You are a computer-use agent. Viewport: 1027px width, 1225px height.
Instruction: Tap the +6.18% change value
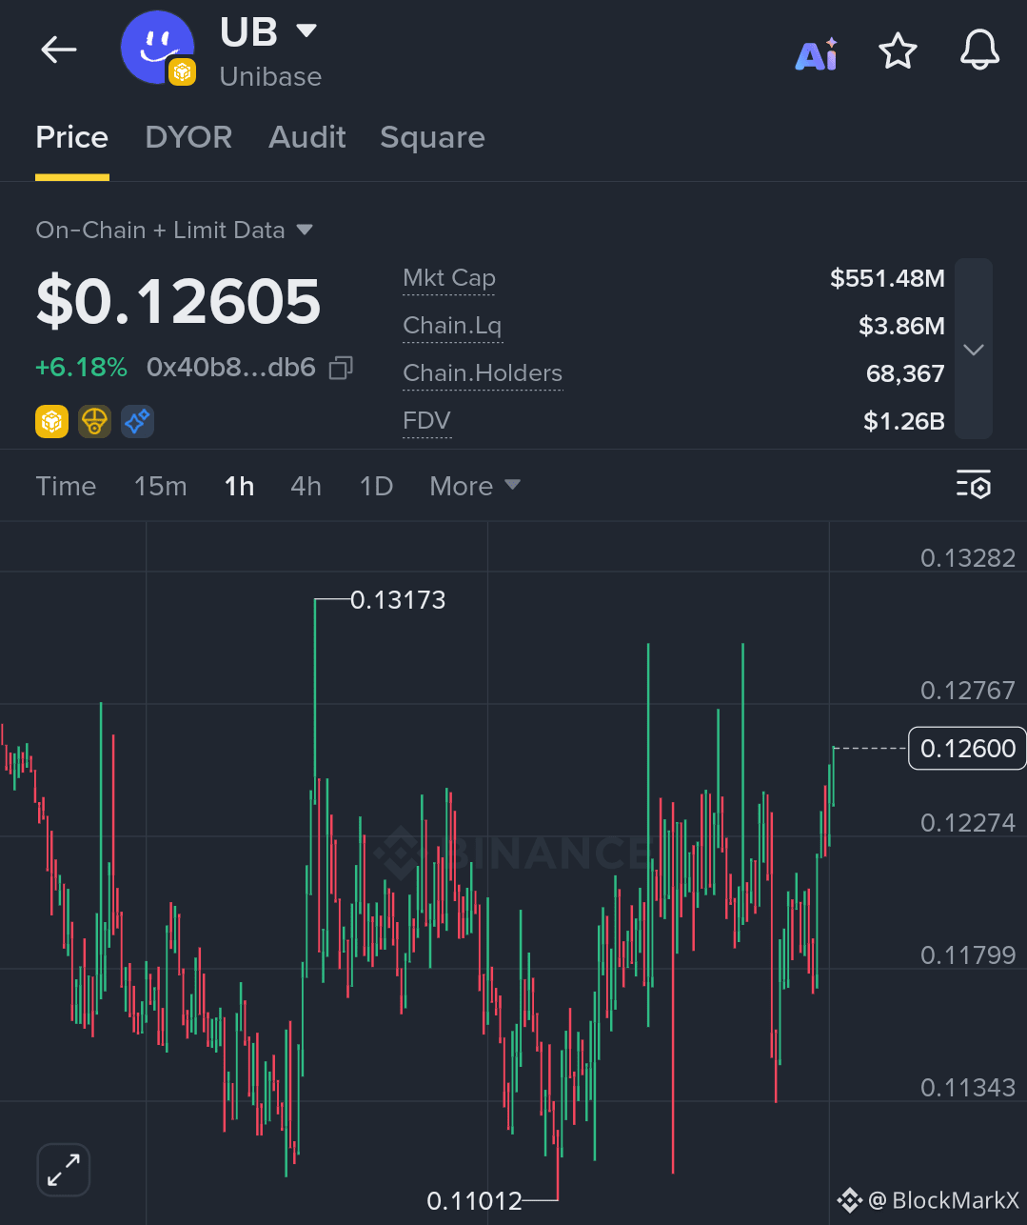click(81, 368)
